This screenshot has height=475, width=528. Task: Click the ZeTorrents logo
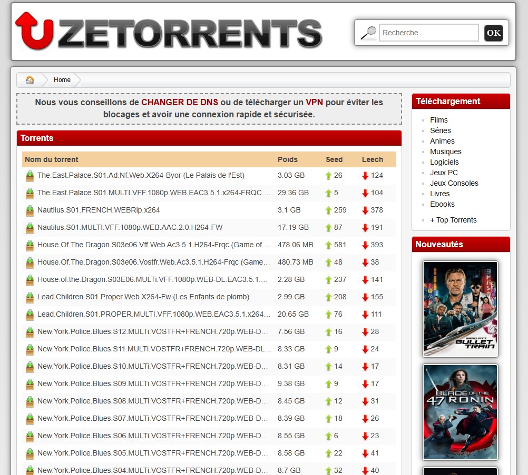click(169, 31)
